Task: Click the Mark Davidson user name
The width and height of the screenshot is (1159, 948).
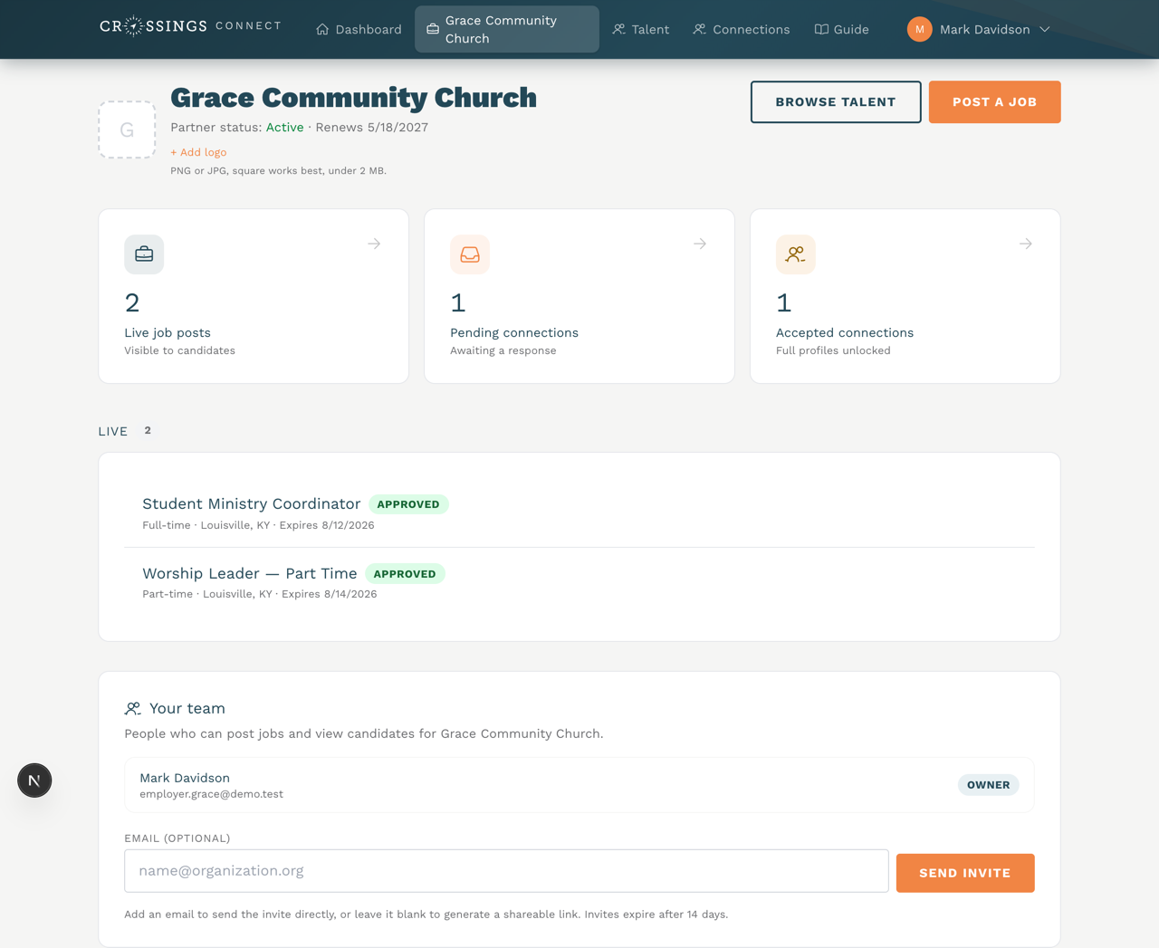Action: [x=984, y=29]
